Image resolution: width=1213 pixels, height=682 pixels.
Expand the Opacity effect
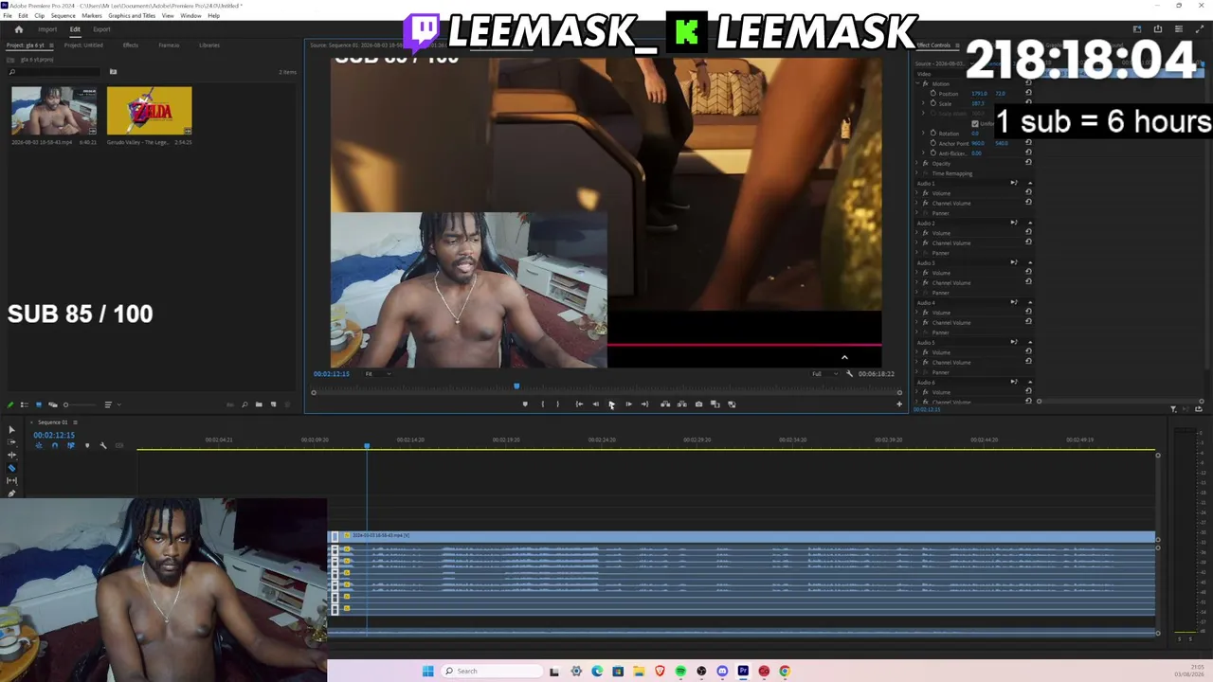point(918,164)
